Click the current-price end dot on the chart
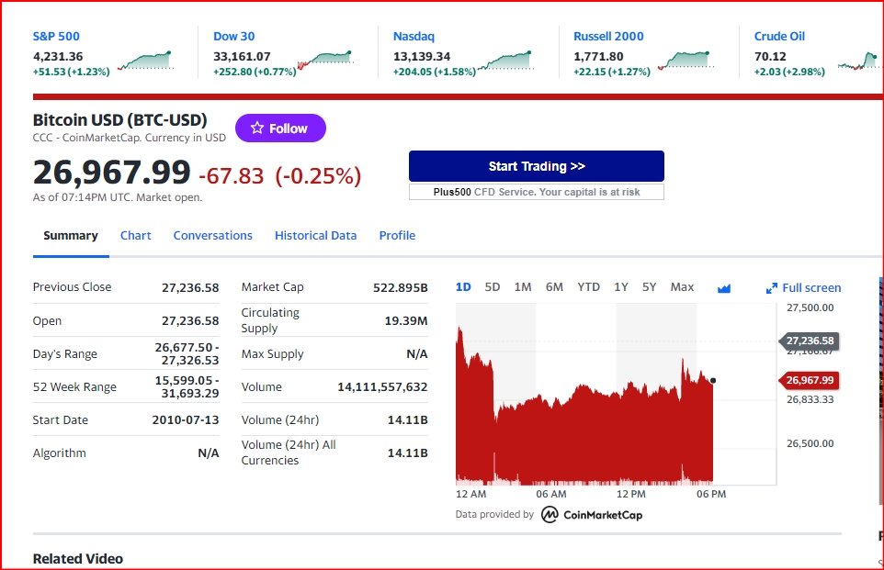 [x=713, y=381]
